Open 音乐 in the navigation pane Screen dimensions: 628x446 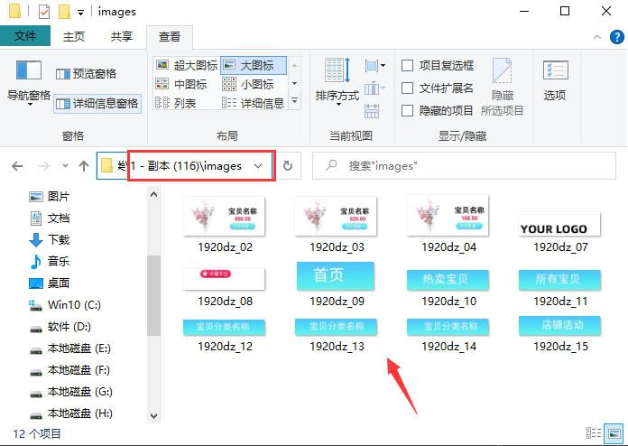coord(50,261)
